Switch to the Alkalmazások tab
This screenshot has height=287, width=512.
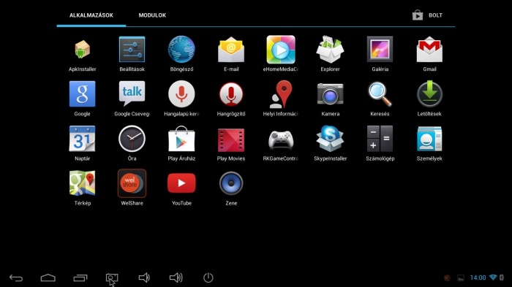[x=91, y=15]
